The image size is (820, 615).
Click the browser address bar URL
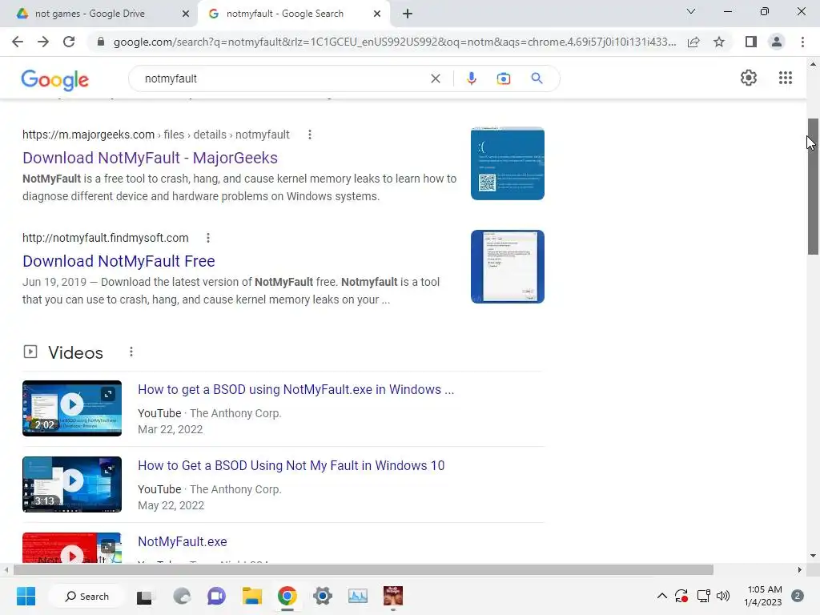[395, 42]
